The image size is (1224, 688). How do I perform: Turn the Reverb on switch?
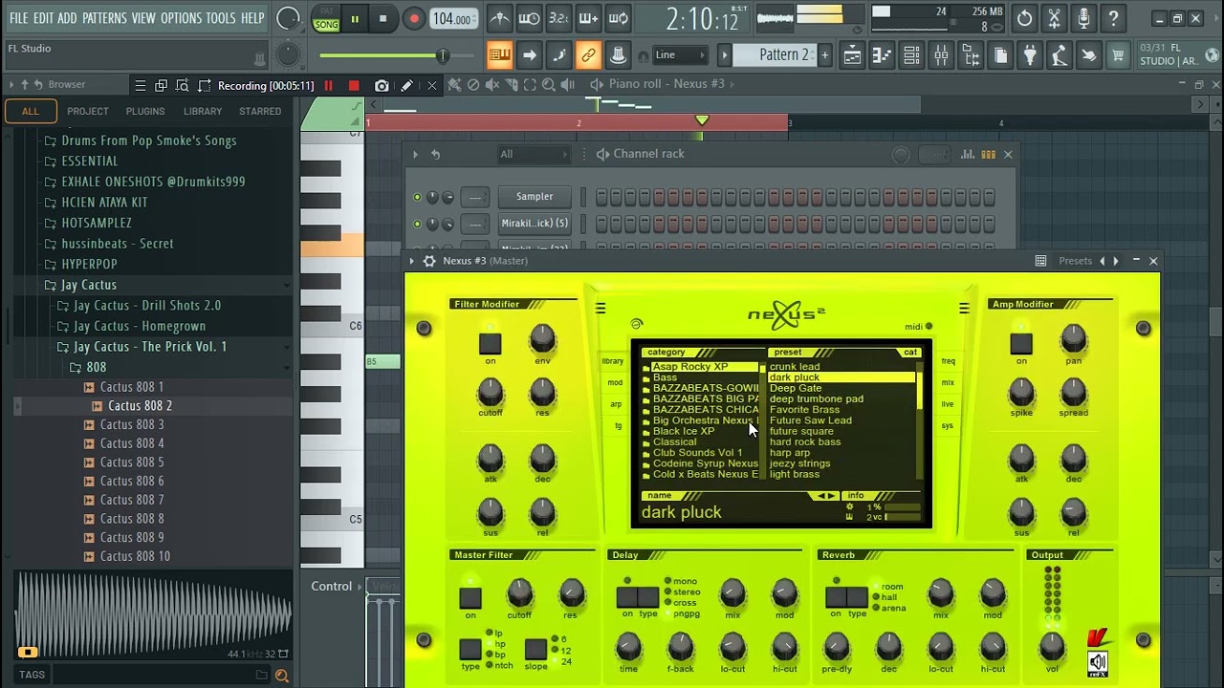click(836, 598)
